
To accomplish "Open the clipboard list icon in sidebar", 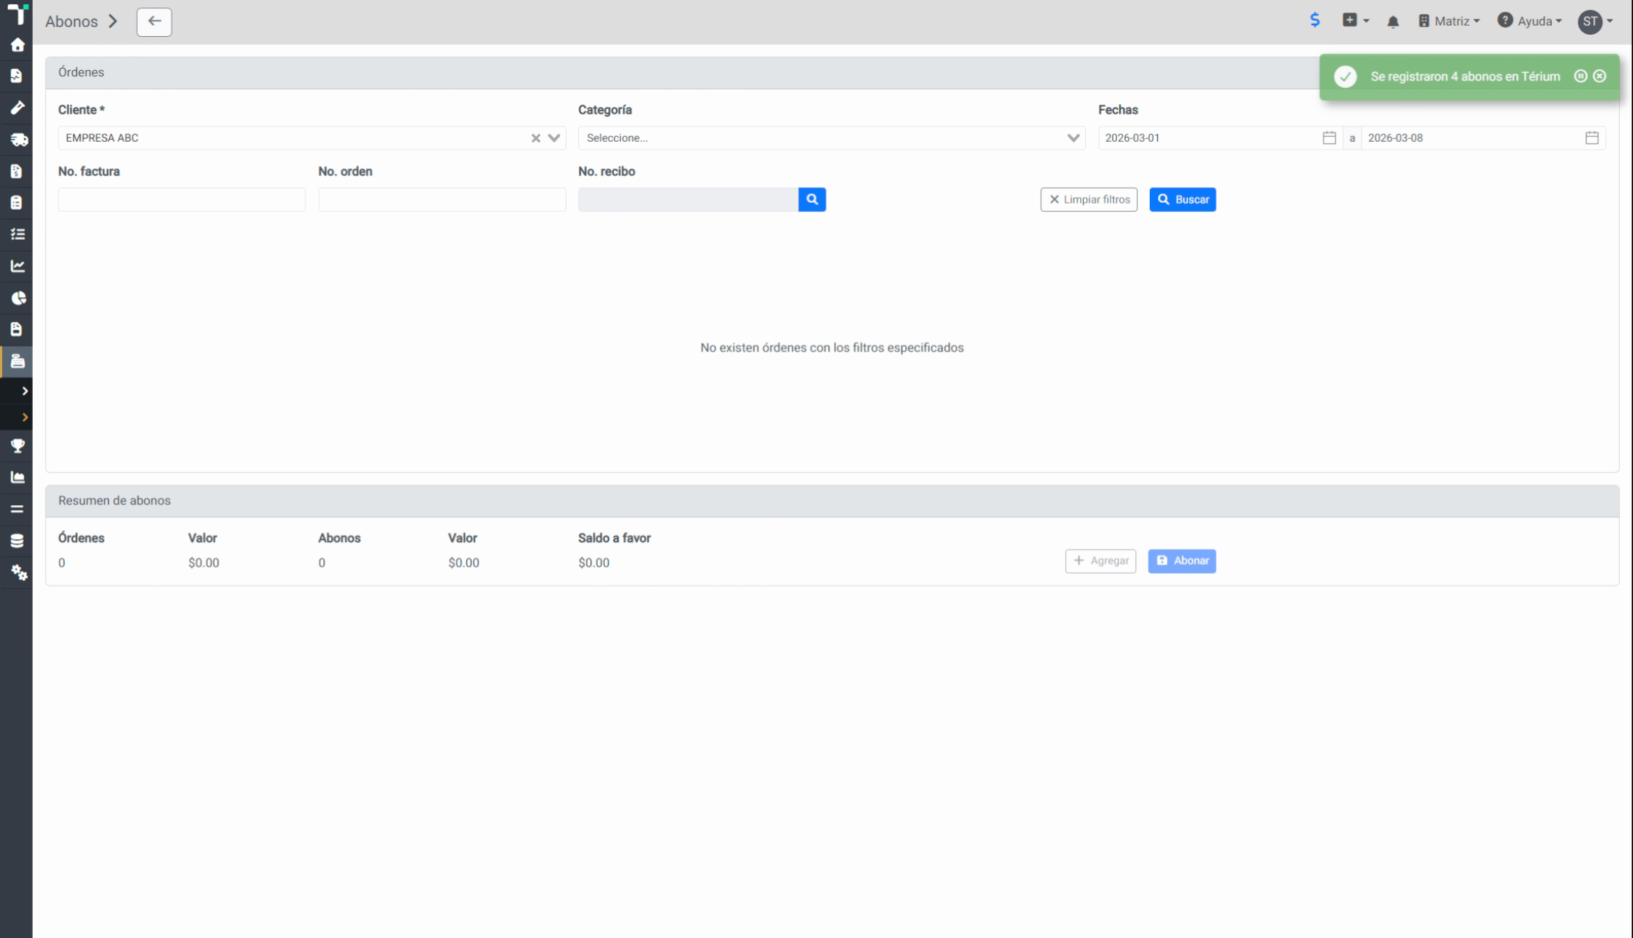I will click(x=17, y=202).
